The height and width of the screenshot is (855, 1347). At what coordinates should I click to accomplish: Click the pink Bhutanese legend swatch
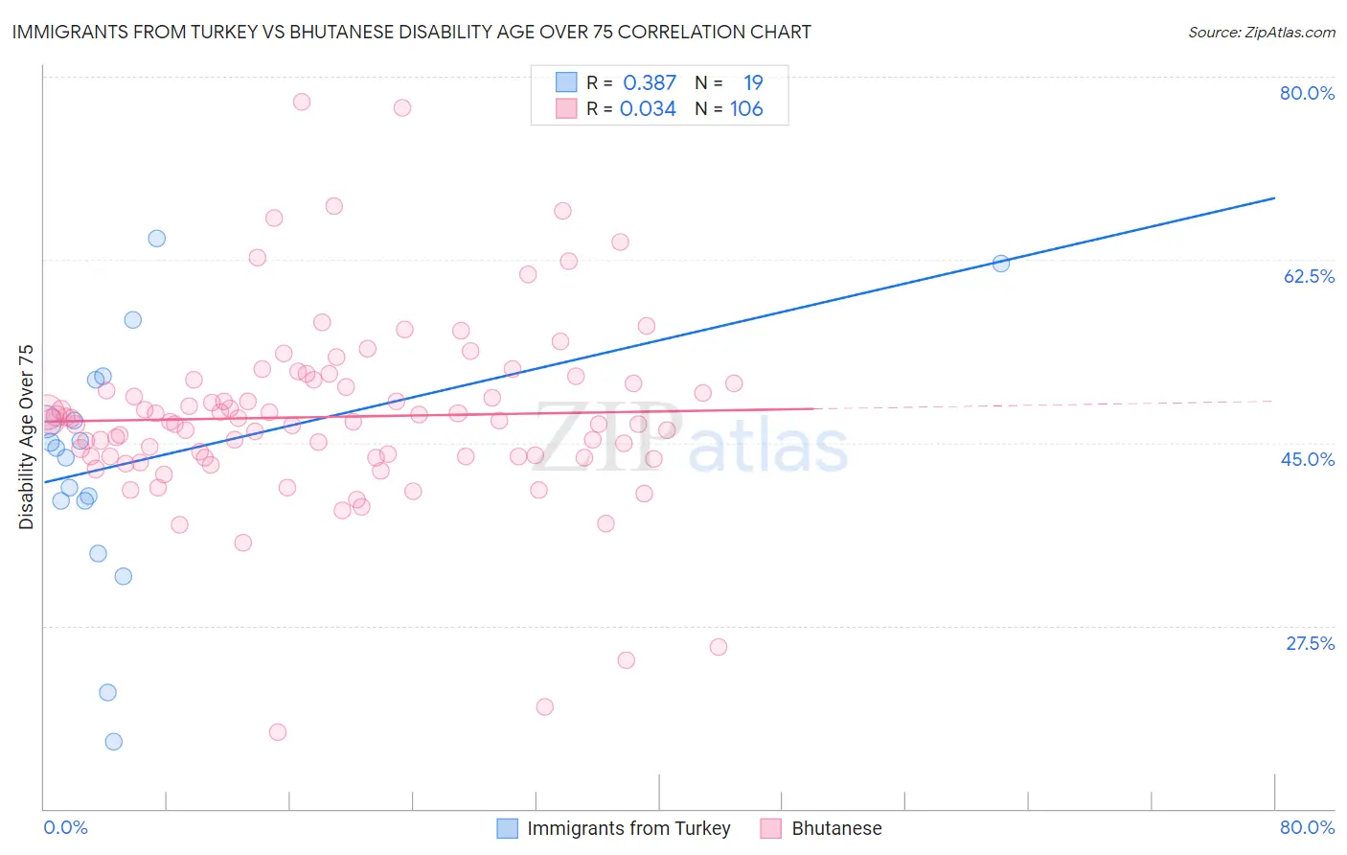[x=771, y=828]
